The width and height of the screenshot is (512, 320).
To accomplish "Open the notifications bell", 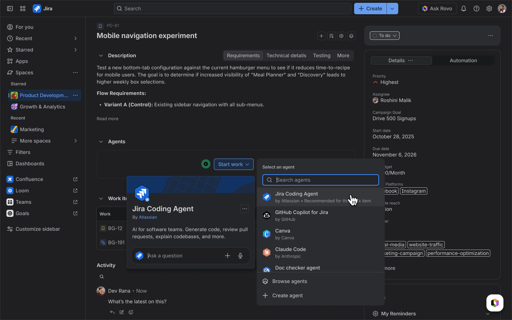I will 464,9.
